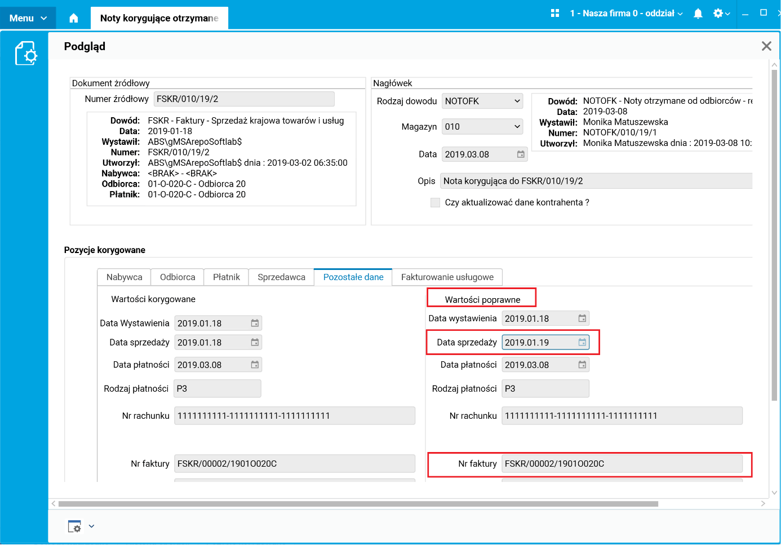Screen dimensions: 781x545
Task: Open the Rodzaj dowodu dropdown
Action: click(482, 101)
